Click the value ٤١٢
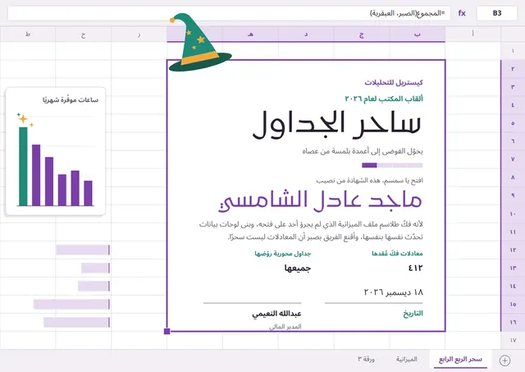Viewport: 525px width, 372px height. pyautogui.click(x=416, y=268)
